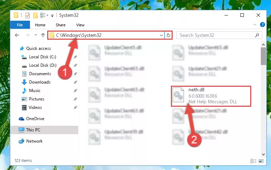Click the Properties icon in quick access toolbar
The image size is (271, 170).
(27, 15)
